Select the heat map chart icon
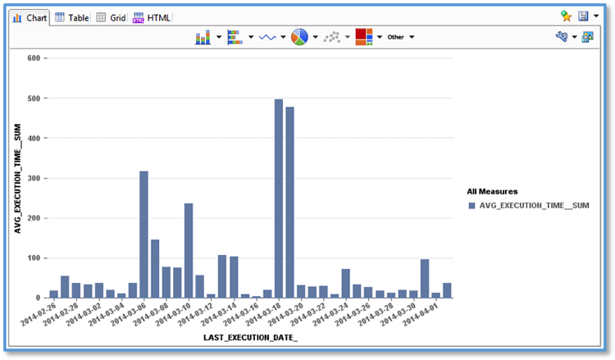 tap(364, 37)
